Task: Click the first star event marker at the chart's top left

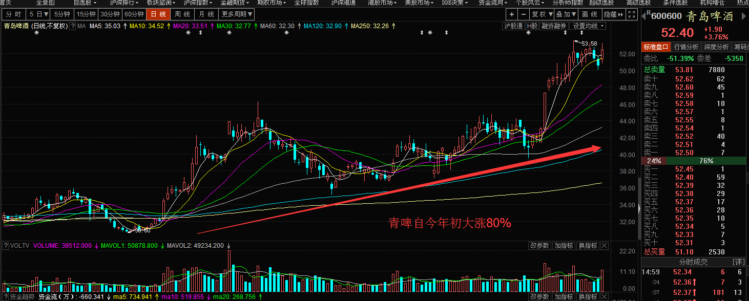Action: 36,33
